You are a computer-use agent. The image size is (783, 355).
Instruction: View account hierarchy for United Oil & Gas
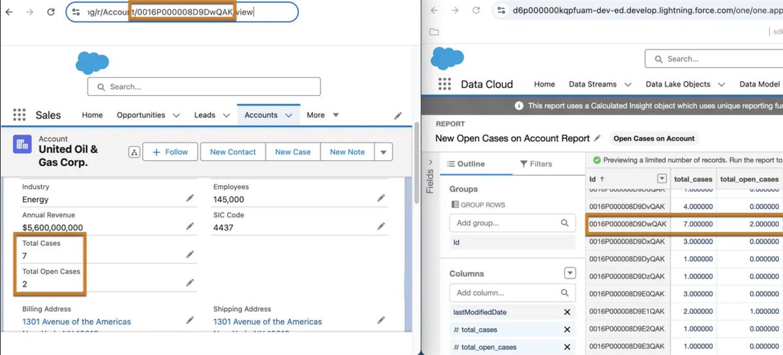point(134,152)
